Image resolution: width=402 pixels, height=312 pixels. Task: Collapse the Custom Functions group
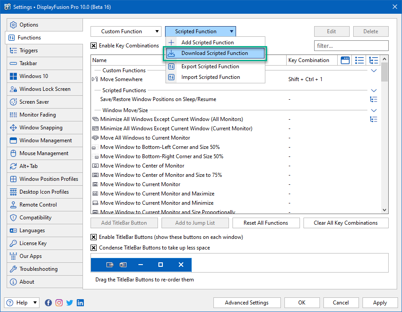pos(374,71)
